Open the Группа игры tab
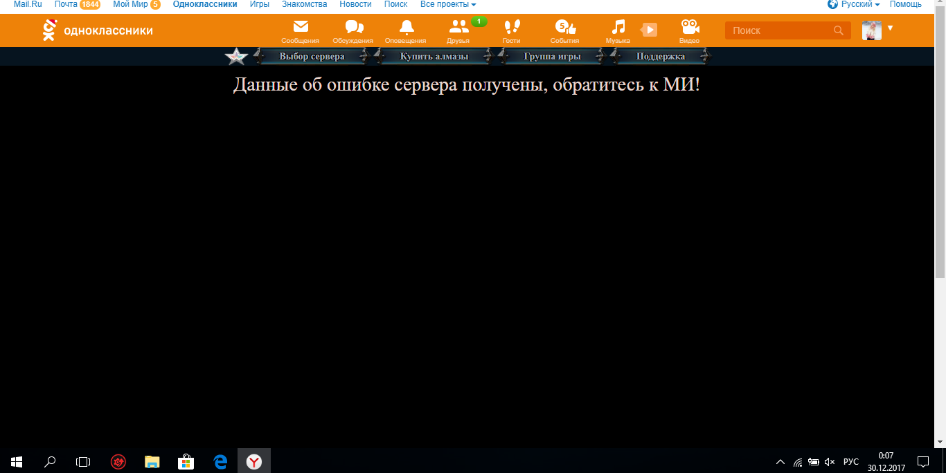 pyautogui.click(x=552, y=57)
